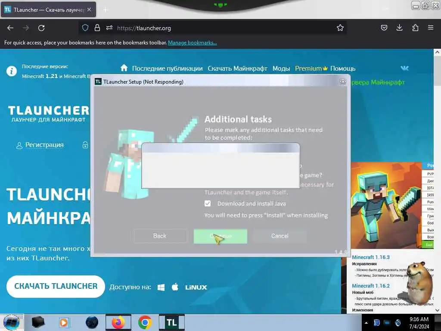This screenshot has height=331, width=441.
Task: Launch Google Chrome from taskbar
Action: (145, 322)
